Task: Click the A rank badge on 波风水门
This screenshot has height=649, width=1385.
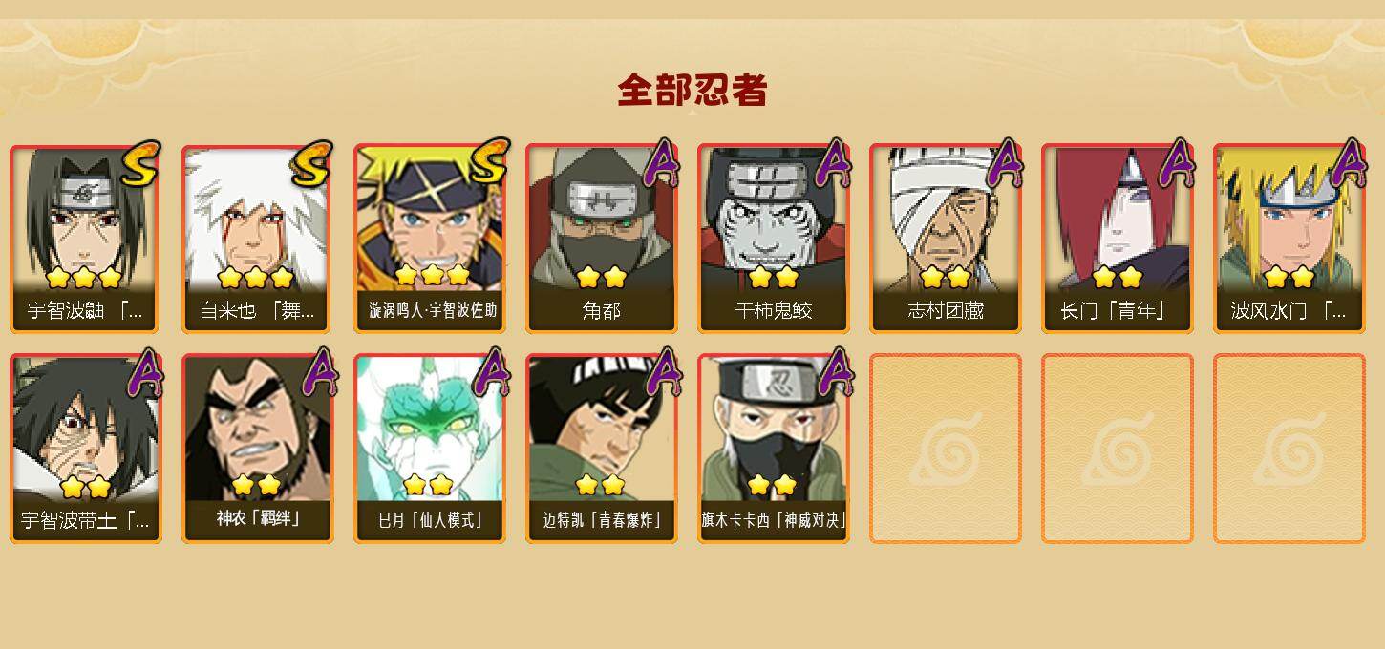Action: coord(1349,163)
